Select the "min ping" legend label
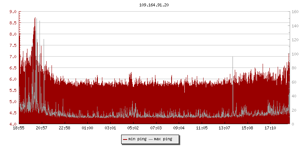The width and height of the screenshot is (301, 150). coord(137,139)
